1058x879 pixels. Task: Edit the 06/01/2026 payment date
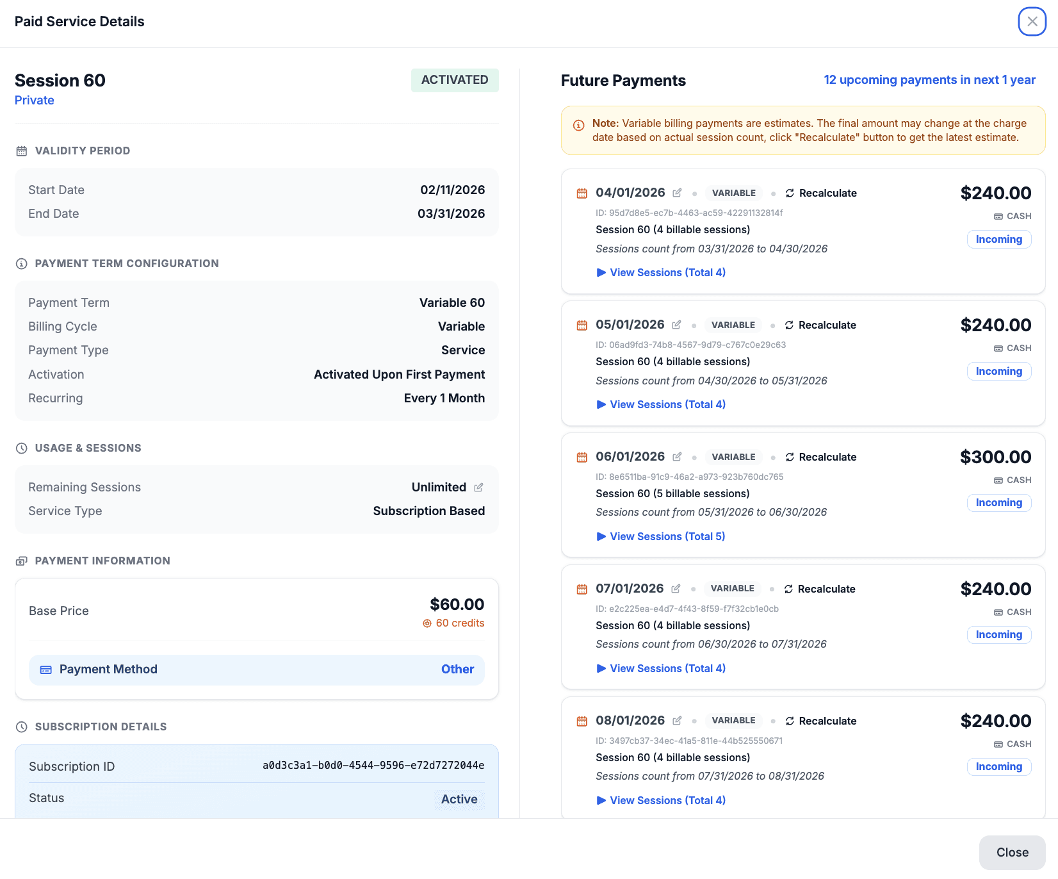pos(677,457)
